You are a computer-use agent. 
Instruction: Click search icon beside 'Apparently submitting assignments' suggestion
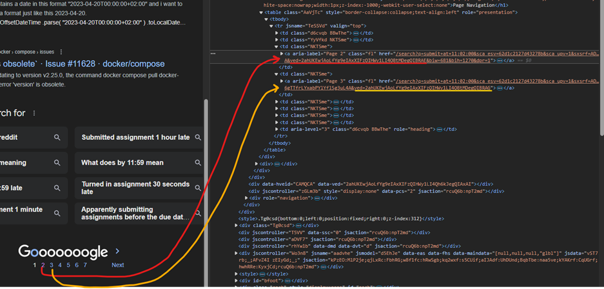[x=198, y=213]
